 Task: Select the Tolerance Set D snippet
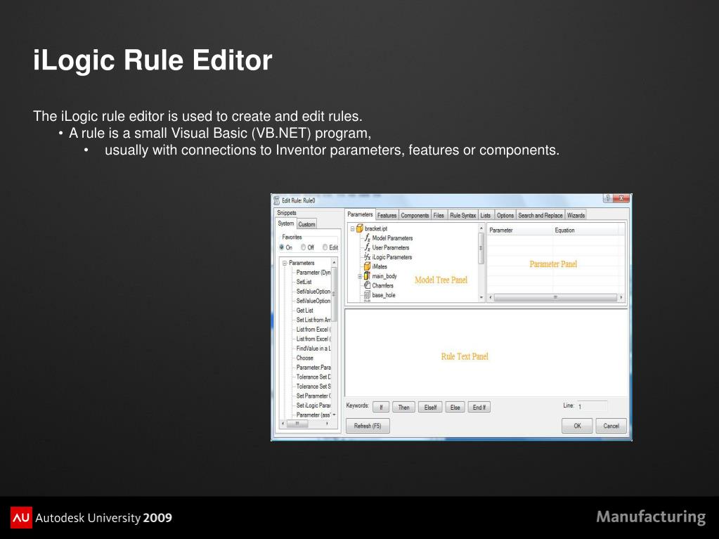(x=313, y=377)
